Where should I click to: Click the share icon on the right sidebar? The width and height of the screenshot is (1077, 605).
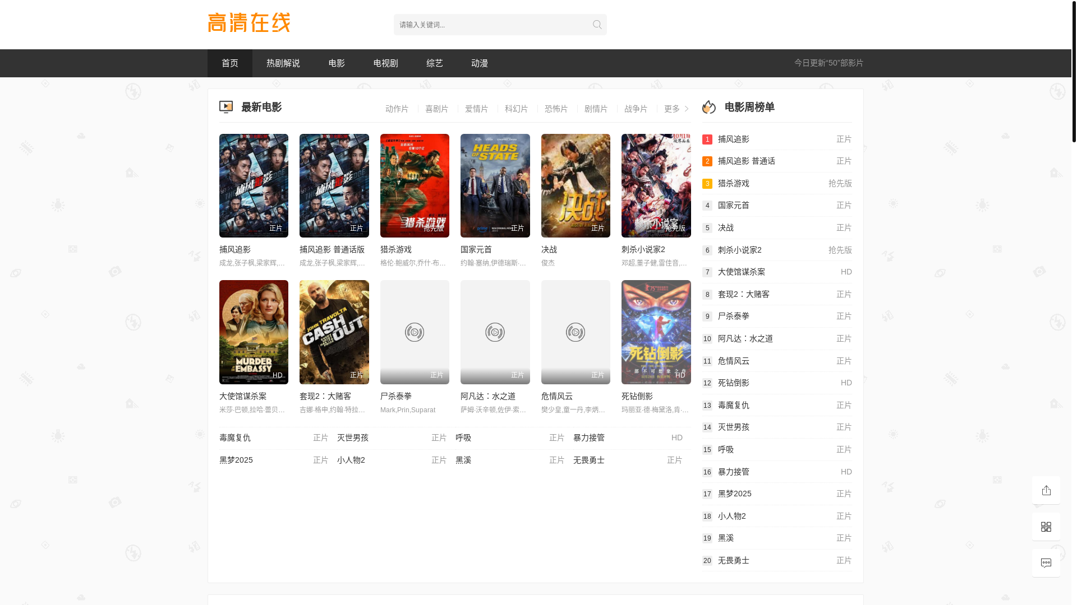click(1046, 490)
